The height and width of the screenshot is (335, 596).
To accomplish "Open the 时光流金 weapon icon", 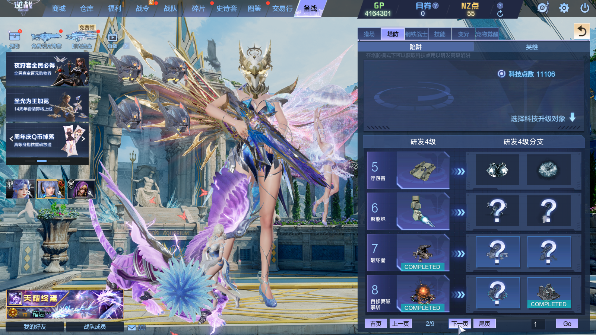I will 82,40.
